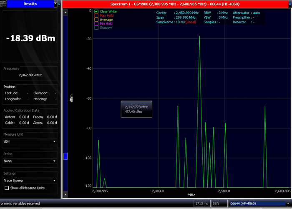Click the VBW 3 MHz value
The image size is (292, 209).
click(x=223, y=18)
